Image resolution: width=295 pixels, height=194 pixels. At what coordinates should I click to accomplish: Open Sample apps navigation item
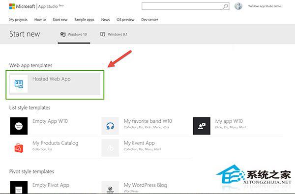coord(84,20)
